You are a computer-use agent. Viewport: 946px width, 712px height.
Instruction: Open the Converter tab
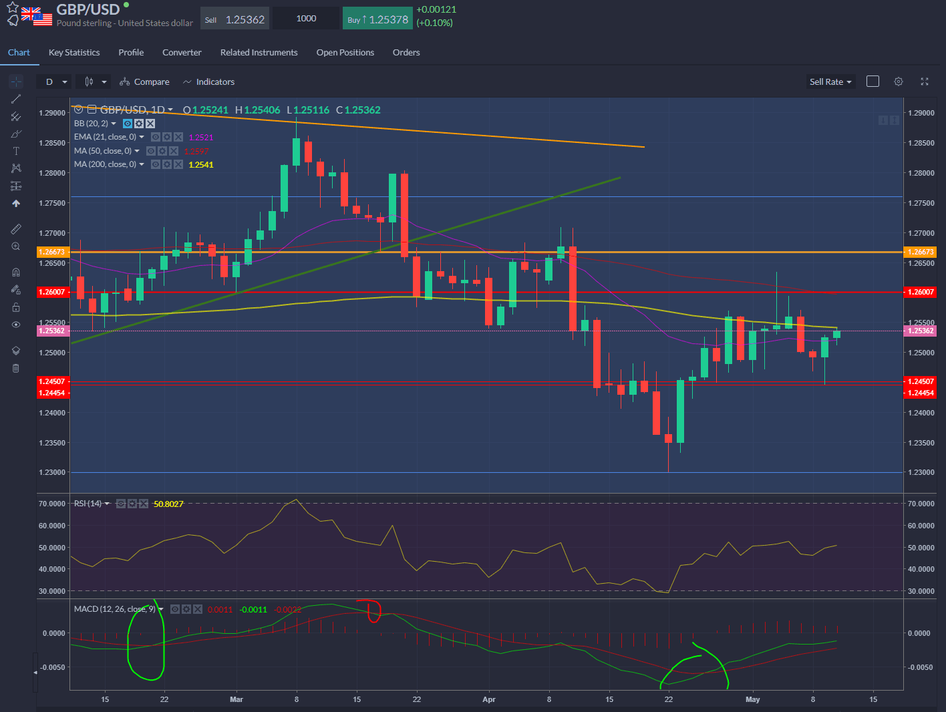[x=182, y=52]
